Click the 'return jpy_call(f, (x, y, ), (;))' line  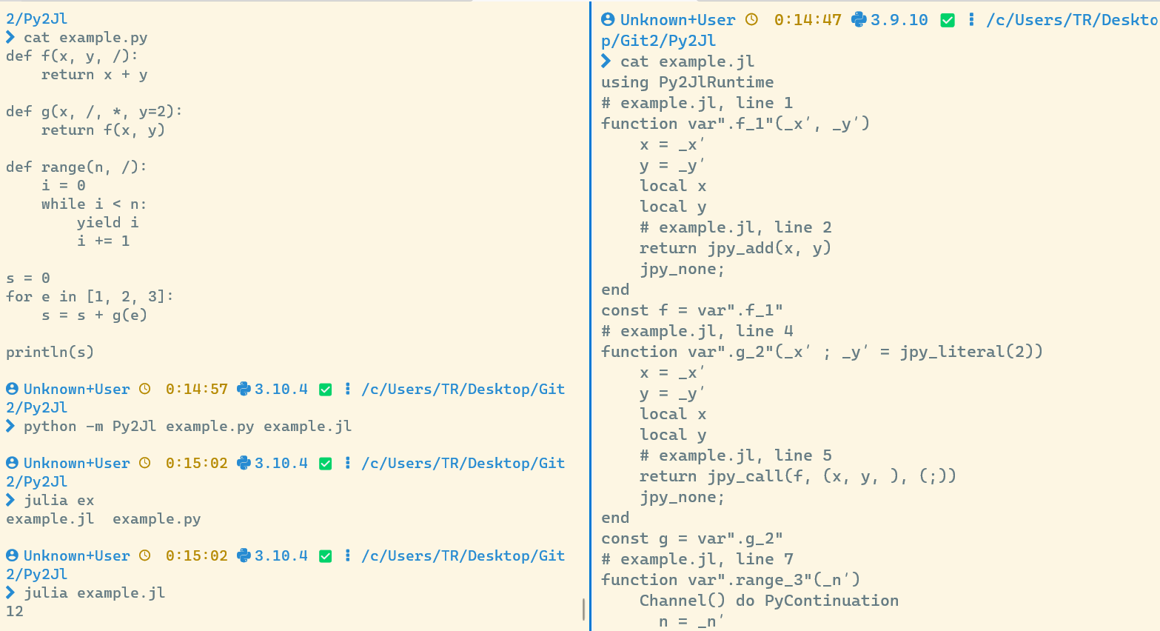(798, 476)
